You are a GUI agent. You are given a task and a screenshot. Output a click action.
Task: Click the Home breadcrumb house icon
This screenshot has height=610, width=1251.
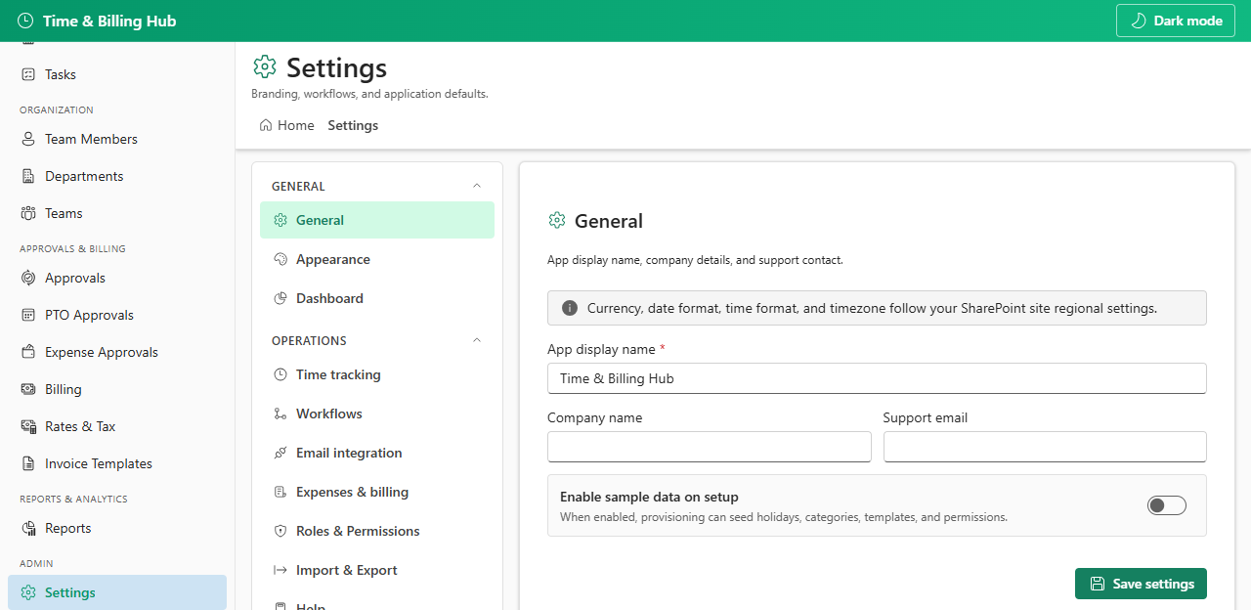pos(266,125)
